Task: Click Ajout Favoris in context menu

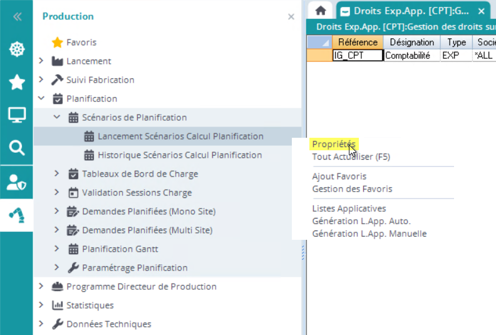Action: [339, 177]
